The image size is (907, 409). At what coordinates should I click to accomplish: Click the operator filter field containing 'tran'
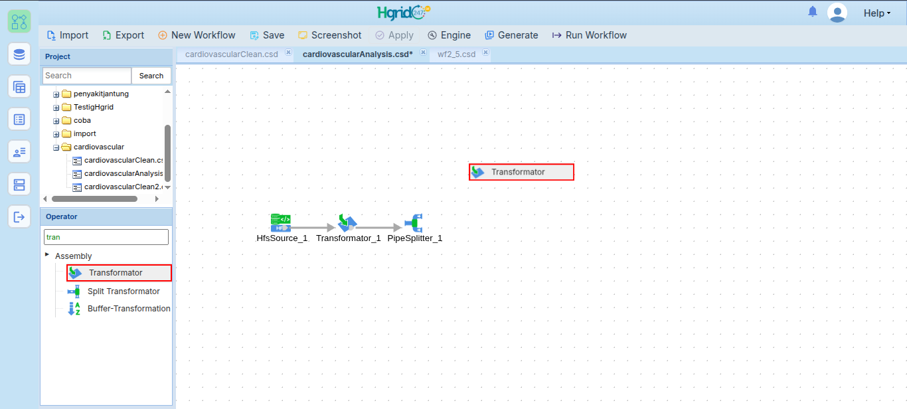pos(106,237)
